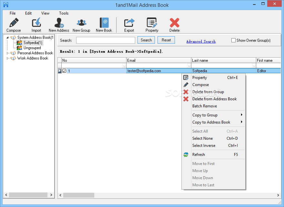Click the Export toolbar icon

129,23
